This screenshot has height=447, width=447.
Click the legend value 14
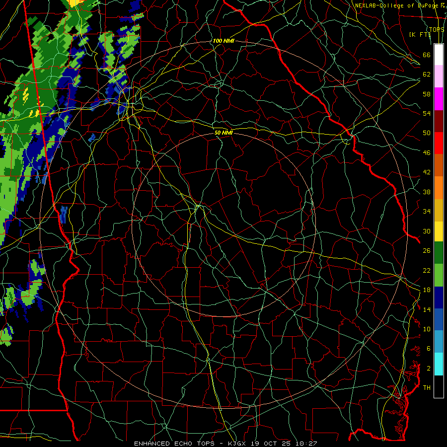[427, 309]
